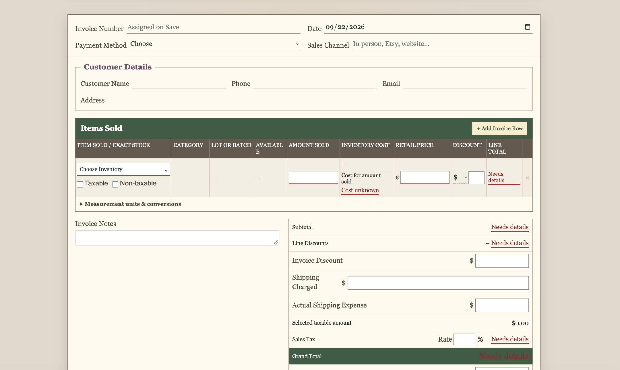The width and height of the screenshot is (620, 370).
Task: Click the notes textarea resize handle
Action: (275, 242)
